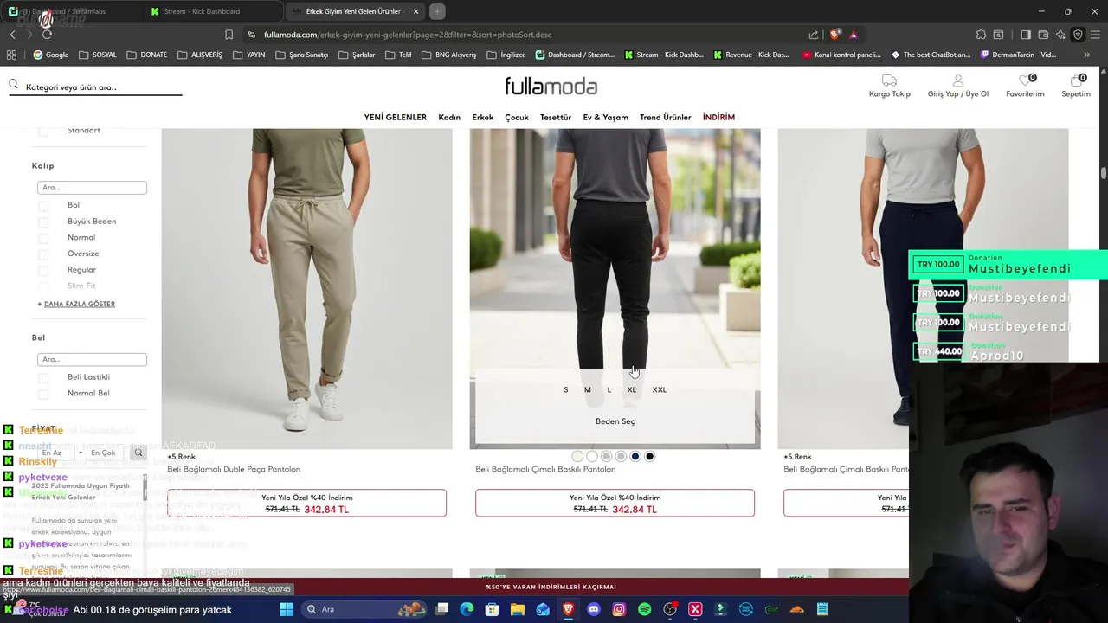
Task: Check the Regular fit checkbox
Action: pos(43,270)
